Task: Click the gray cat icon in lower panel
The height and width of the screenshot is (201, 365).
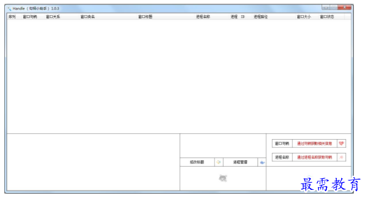Action: coord(223,178)
